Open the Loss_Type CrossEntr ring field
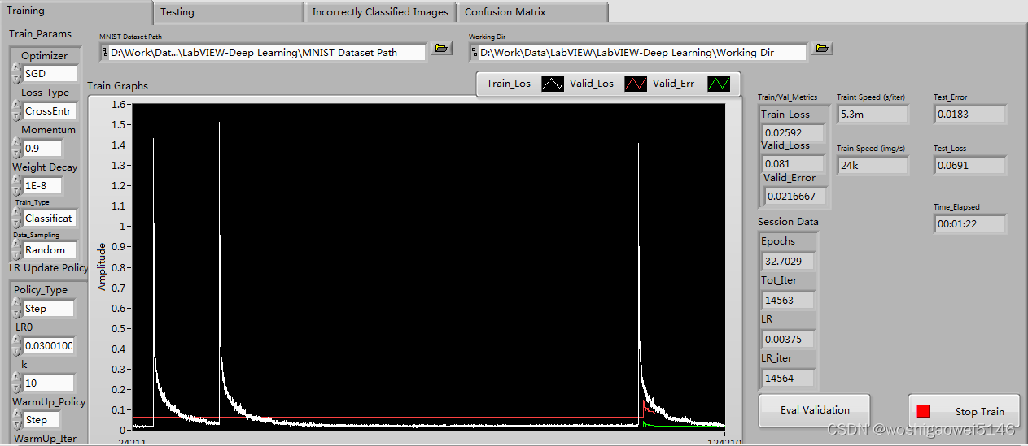This screenshot has width=1028, height=446. pyautogui.click(x=50, y=111)
